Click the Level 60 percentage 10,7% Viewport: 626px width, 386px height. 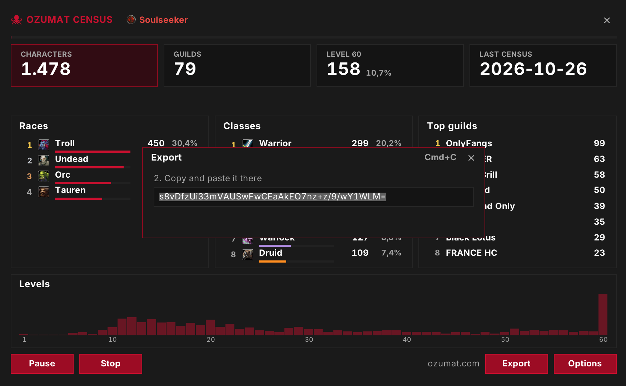[379, 73]
